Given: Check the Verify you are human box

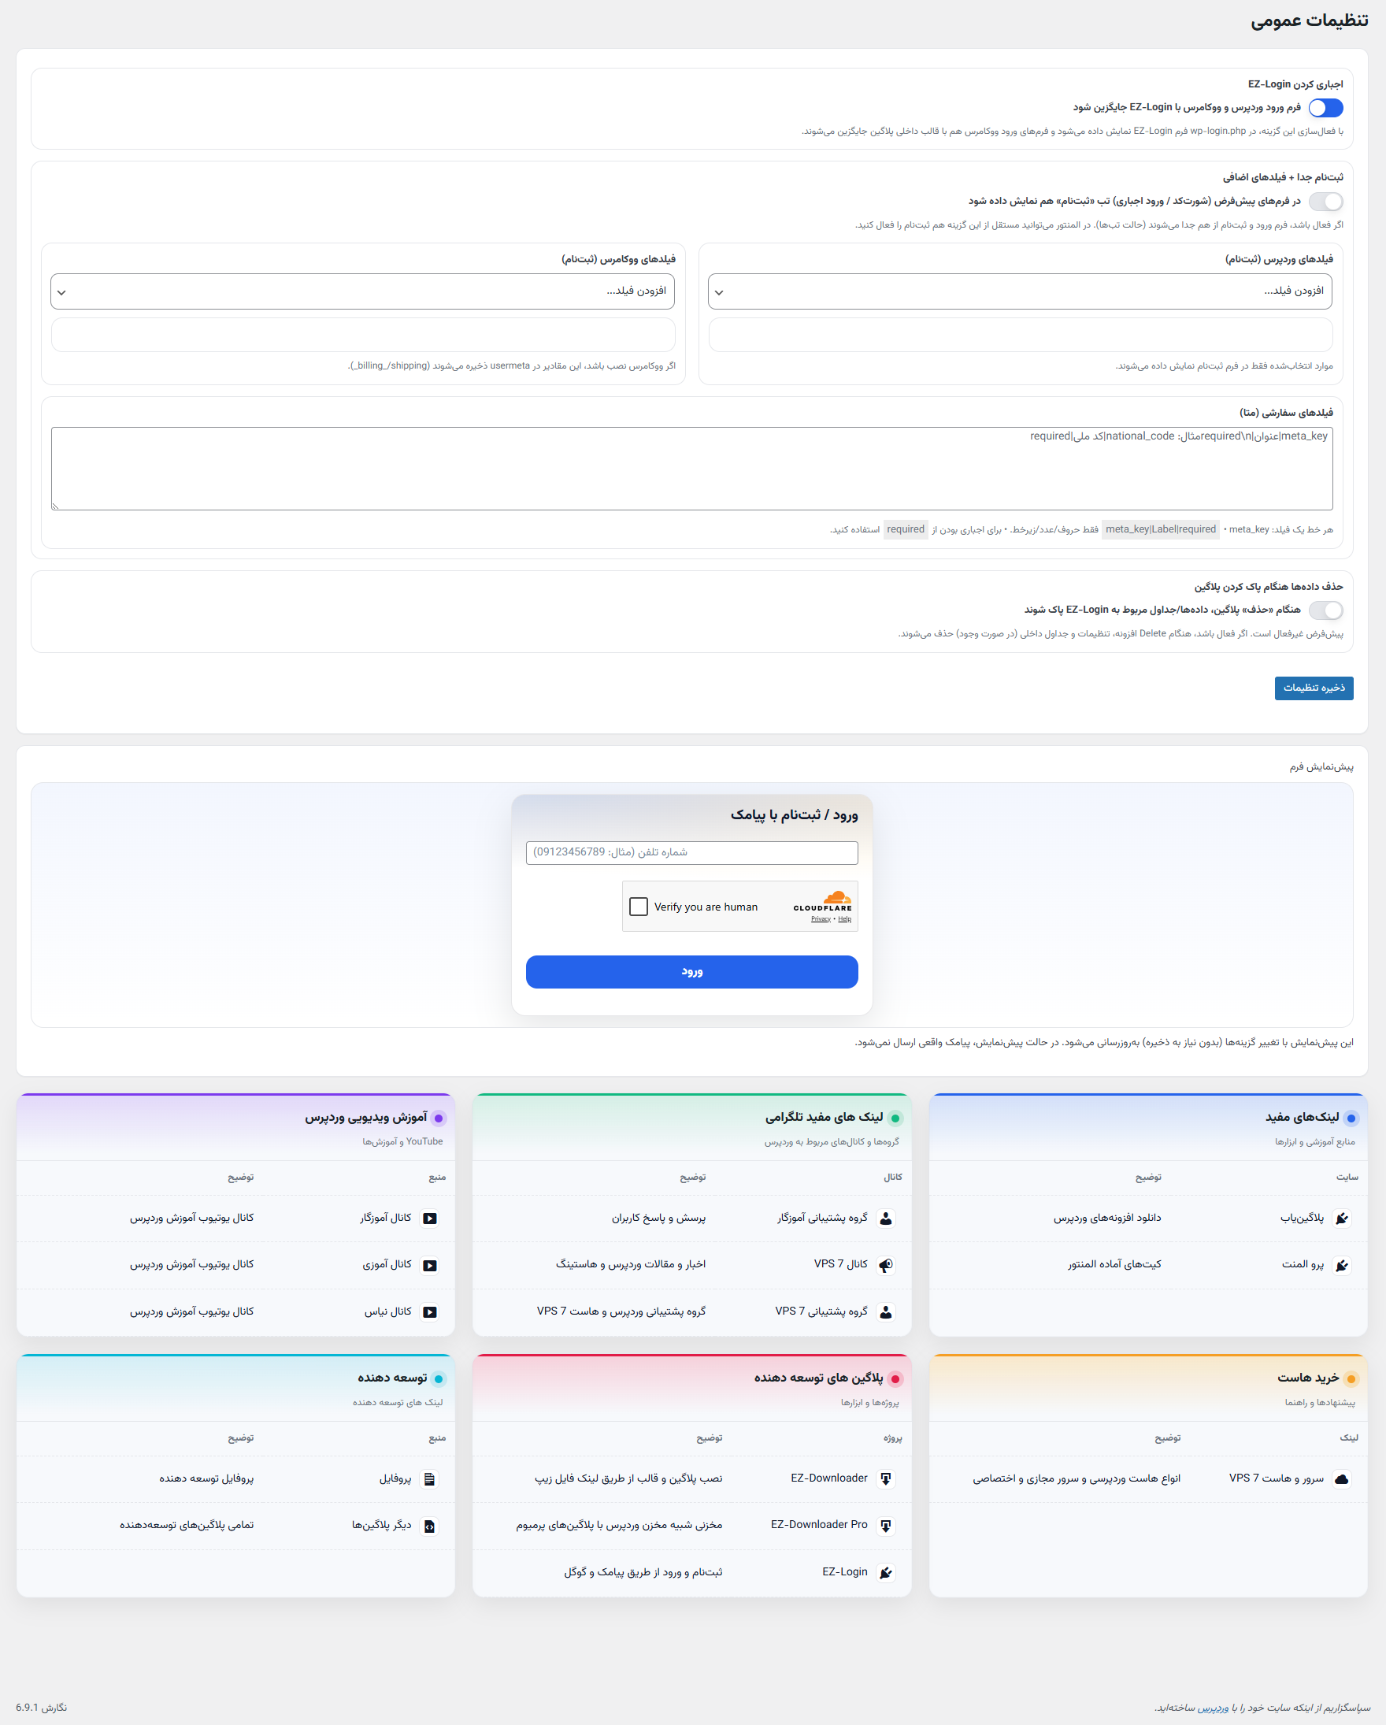Looking at the screenshot, I should [x=638, y=907].
